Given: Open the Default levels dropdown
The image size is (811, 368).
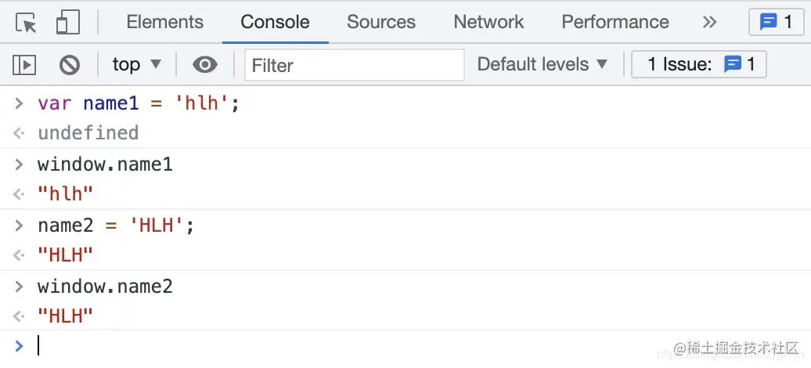Looking at the screenshot, I should pos(542,65).
